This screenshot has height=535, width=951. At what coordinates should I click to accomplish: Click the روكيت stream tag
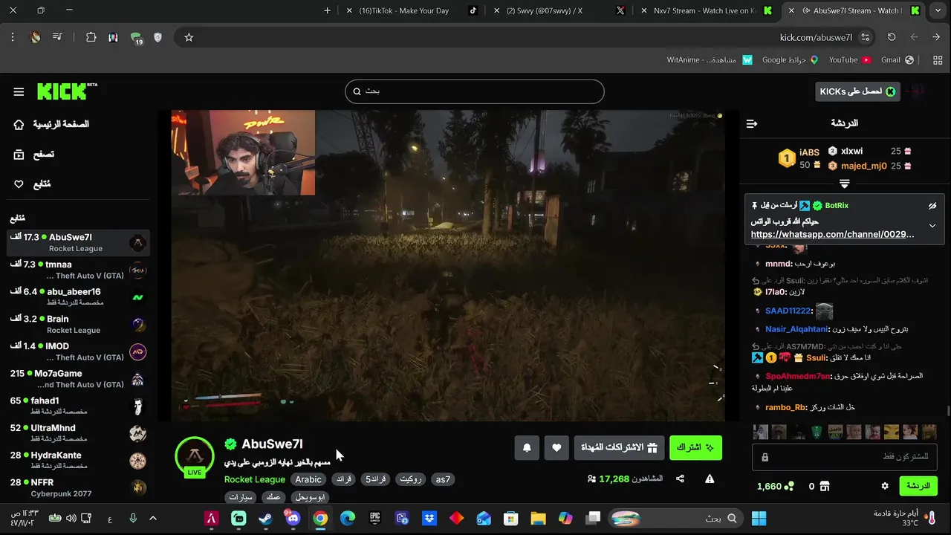click(411, 479)
